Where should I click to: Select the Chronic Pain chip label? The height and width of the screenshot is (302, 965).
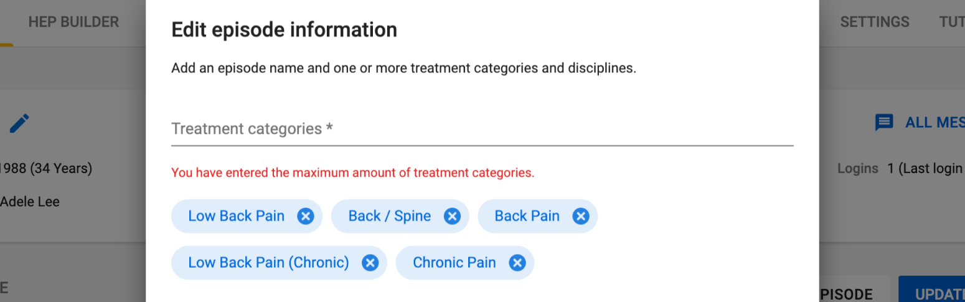click(454, 263)
